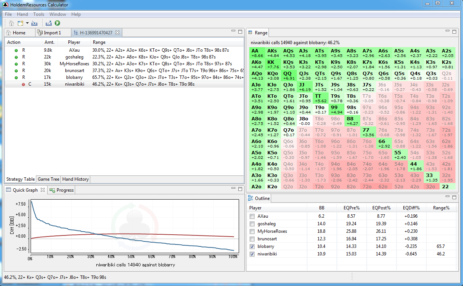This screenshot has width=463, height=286.
Task: Minimize the Outline panel
Action: [448, 197]
